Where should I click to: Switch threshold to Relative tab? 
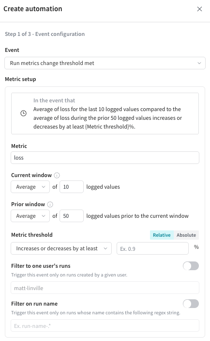(x=162, y=235)
